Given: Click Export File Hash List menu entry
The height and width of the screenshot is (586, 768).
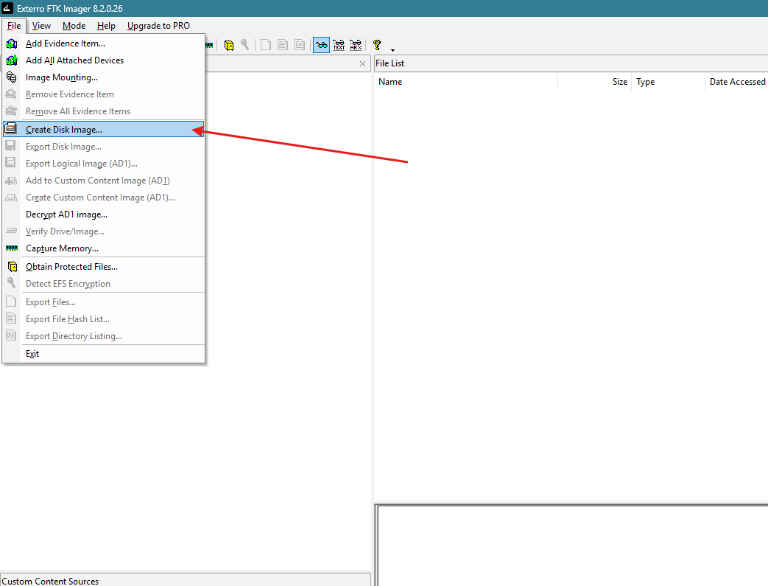Looking at the screenshot, I should [x=103, y=319].
